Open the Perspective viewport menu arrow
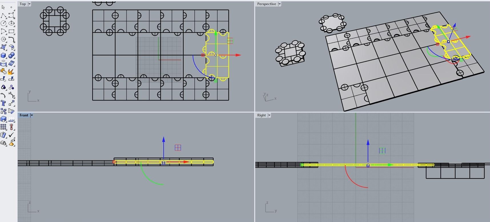490x222 pixels. tap(280, 4)
